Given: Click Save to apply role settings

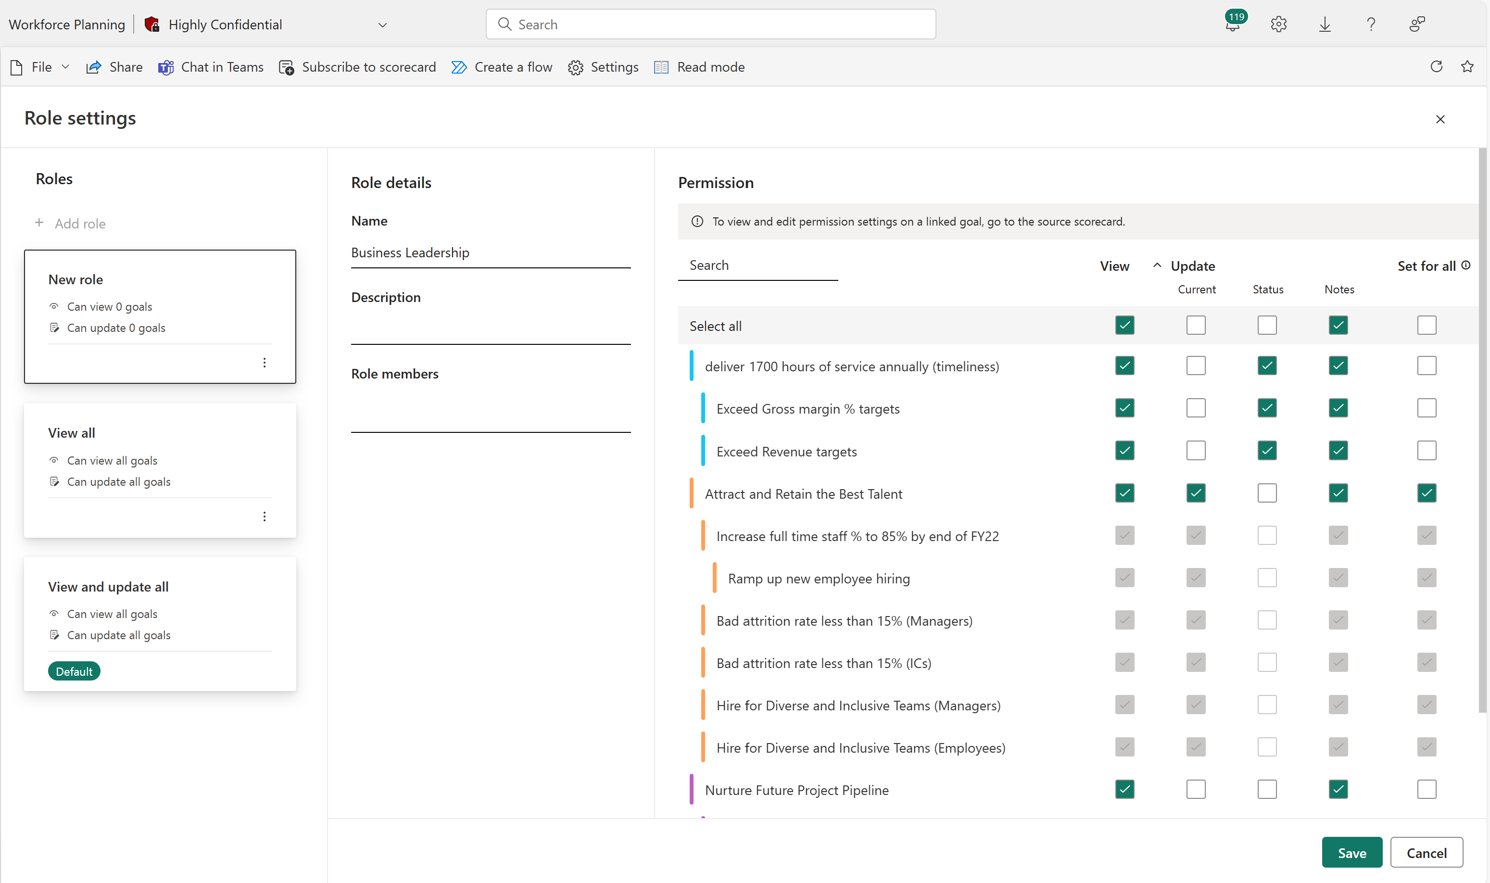Looking at the screenshot, I should coord(1352,853).
